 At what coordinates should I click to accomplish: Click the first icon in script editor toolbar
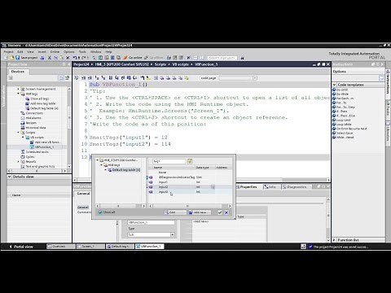(77, 78)
